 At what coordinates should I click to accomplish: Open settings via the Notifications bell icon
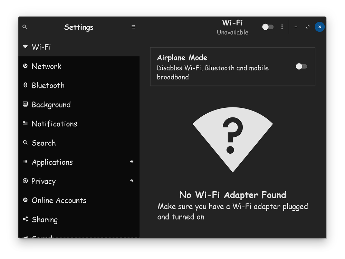pos(25,123)
